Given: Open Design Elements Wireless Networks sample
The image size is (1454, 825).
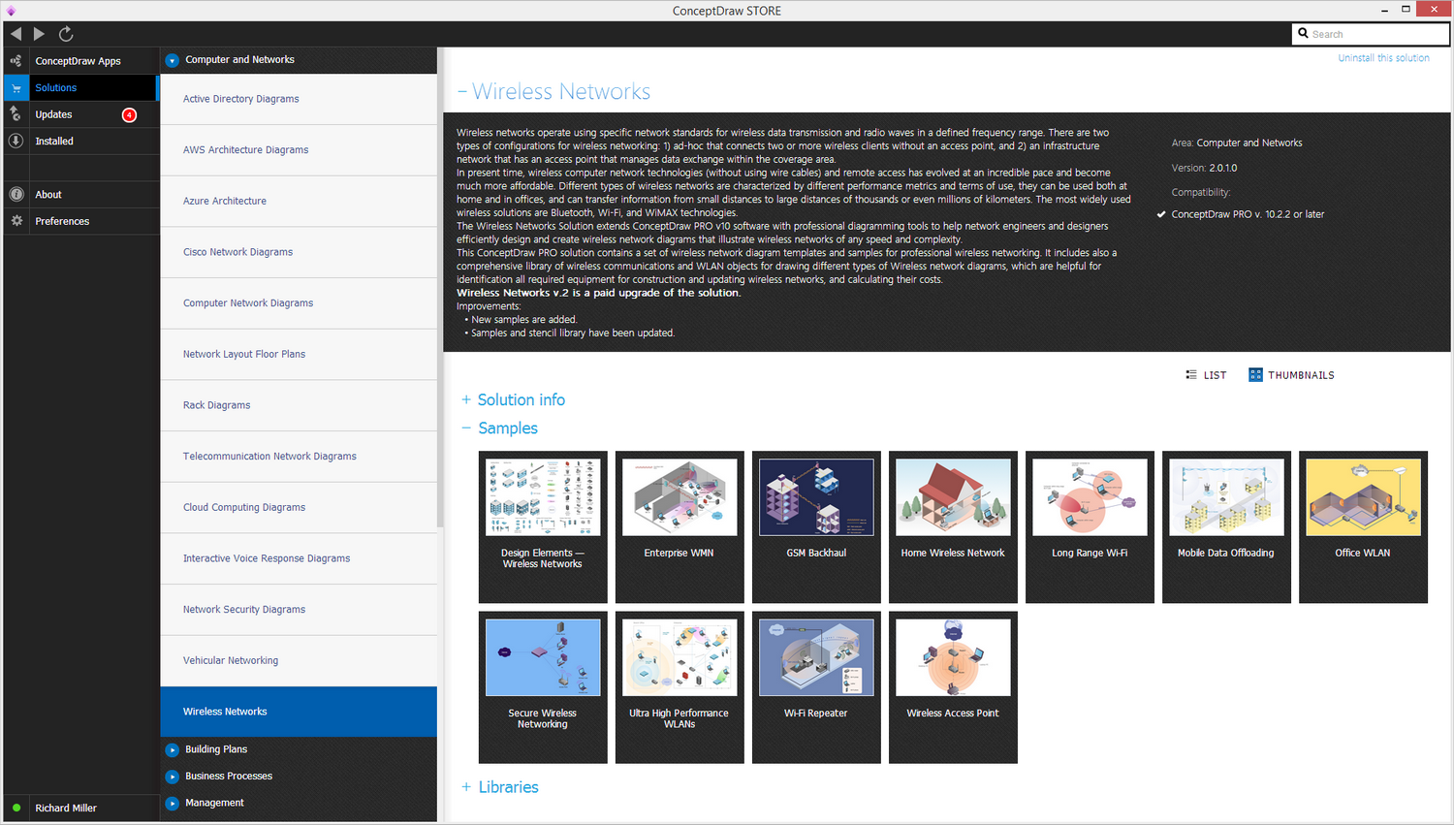Looking at the screenshot, I should point(543,526).
